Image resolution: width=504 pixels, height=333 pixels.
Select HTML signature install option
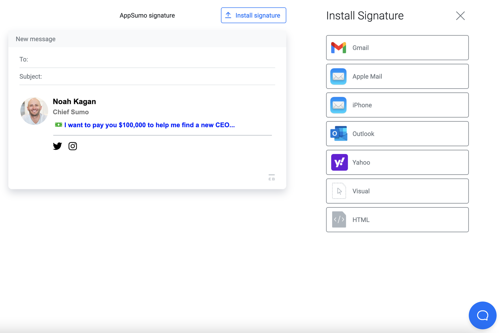point(397,220)
